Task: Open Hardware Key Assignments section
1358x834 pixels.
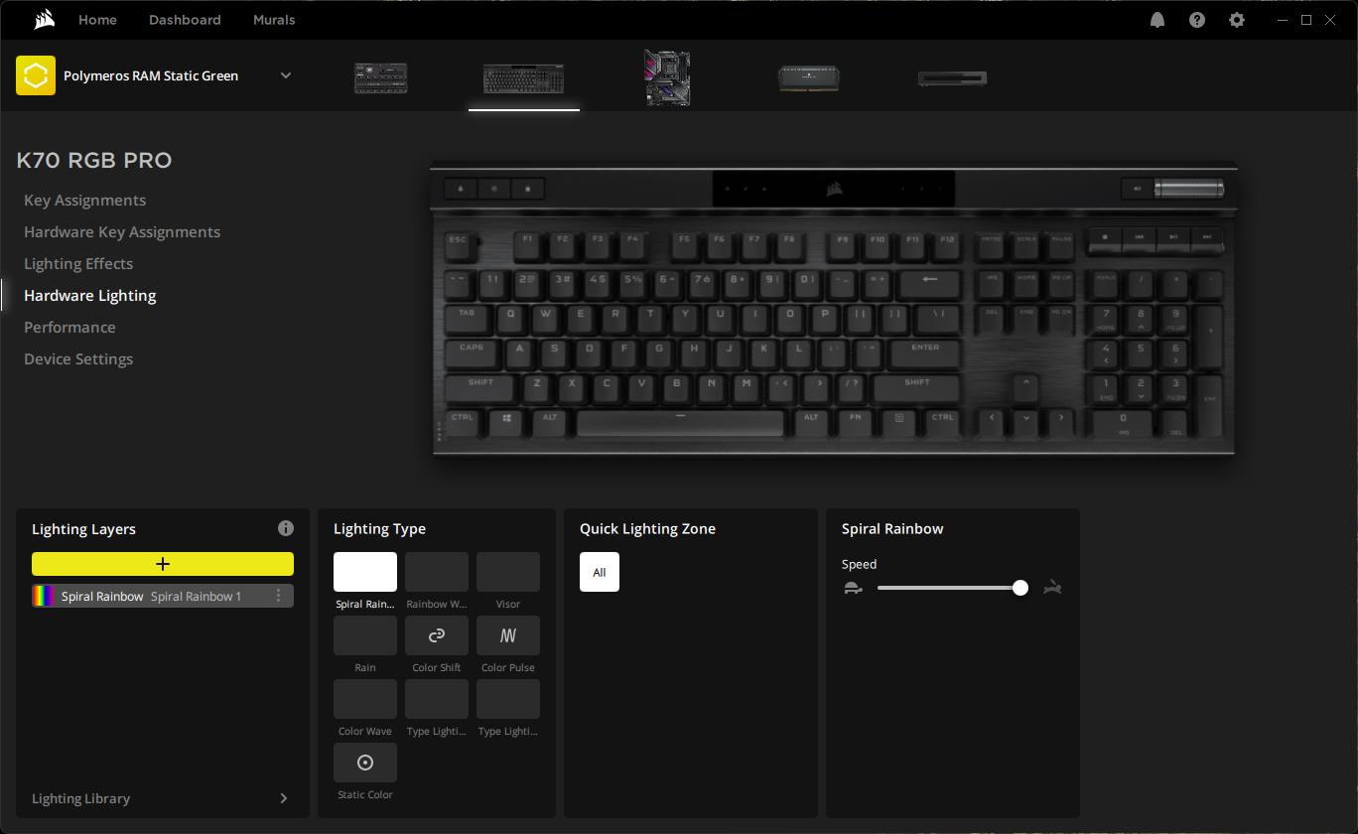Action: point(122,232)
